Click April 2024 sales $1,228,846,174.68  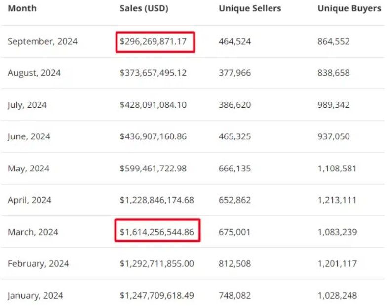157,200
